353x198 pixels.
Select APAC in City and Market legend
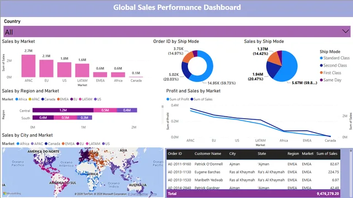point(37,144)
